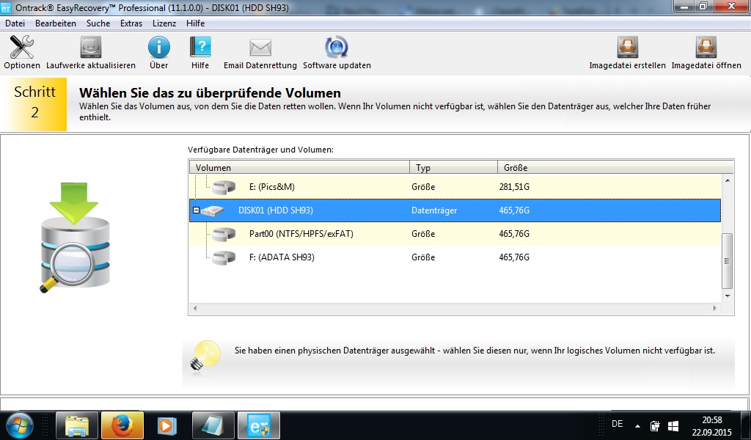The height and width of the screenshot is (440, 751).
Task: Open the Lizenz menu
Action: click(x=164, y=23)
